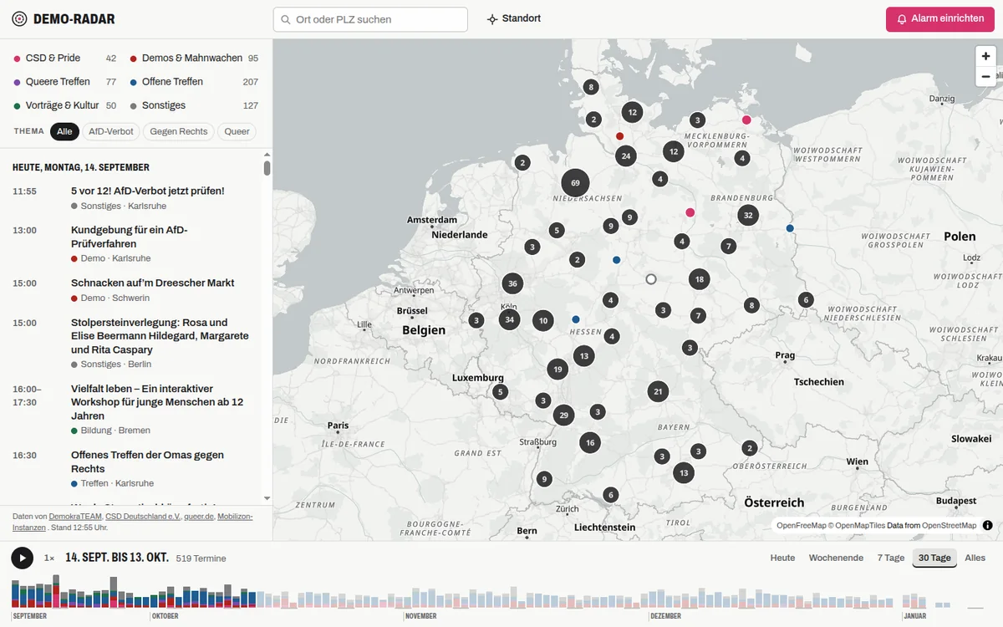
Task: Toggle Offene Treffen category filter
Action: tap(194, 82)
